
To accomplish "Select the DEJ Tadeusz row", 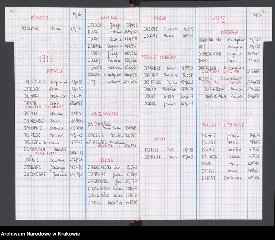I will [x=113, y=82].
